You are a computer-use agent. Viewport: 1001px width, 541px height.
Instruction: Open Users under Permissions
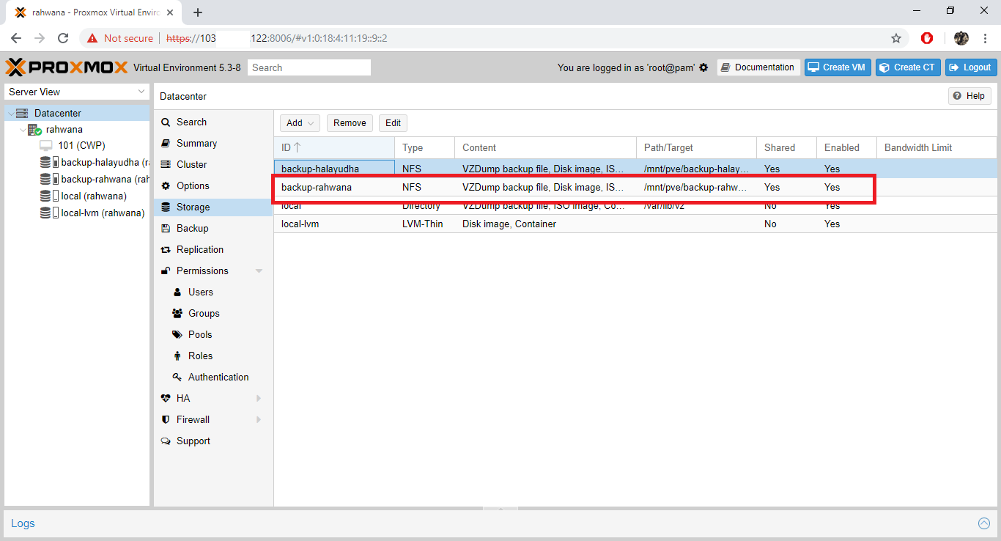[x=213, y=292]
